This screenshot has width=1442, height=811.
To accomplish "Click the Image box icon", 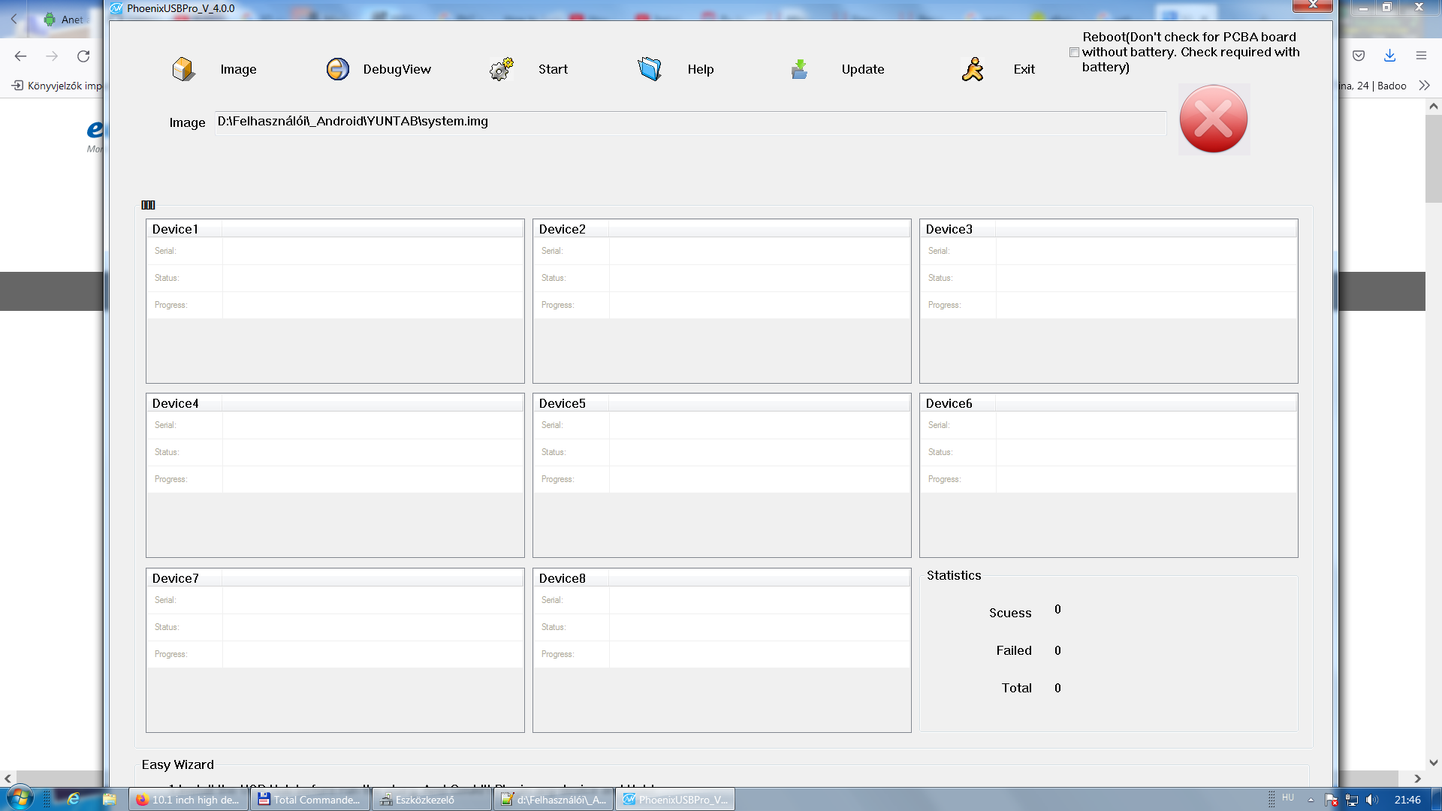I will [x=183, y=69].
